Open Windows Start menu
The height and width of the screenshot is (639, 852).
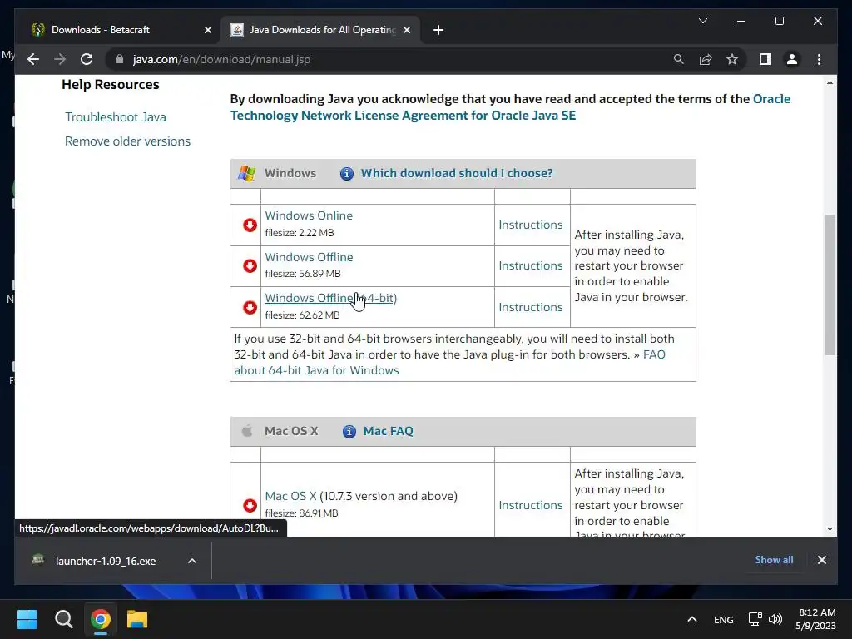coord(27,619)
